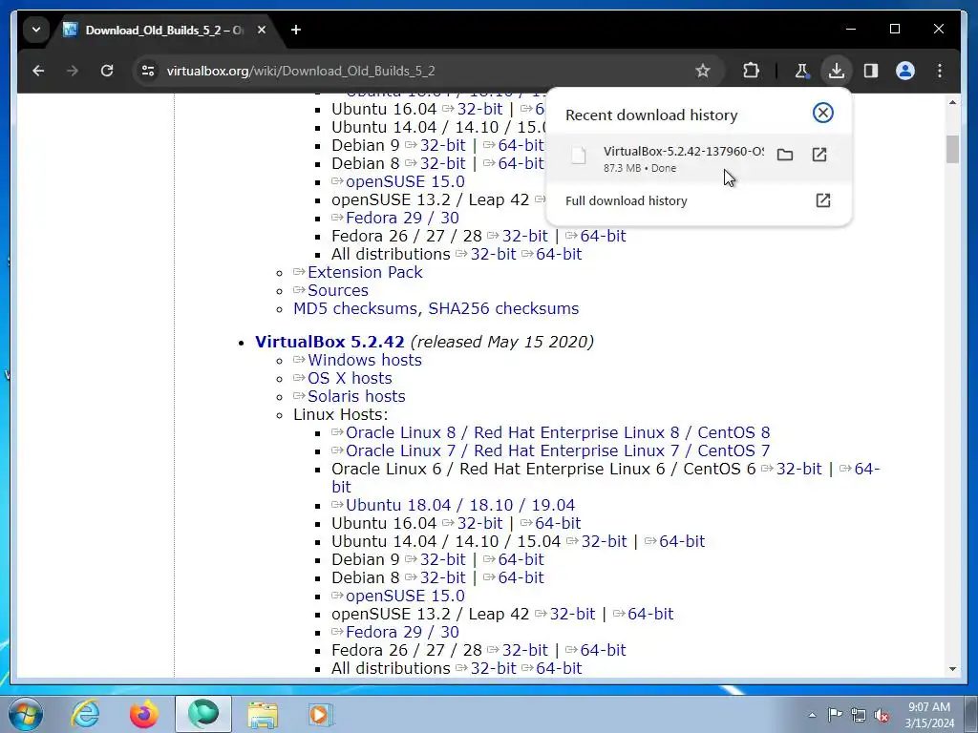Viewport: 978px width, 733px height.
Task: Close the Download_Old_Builds_5_2 tab
Action: coord(262,30)
